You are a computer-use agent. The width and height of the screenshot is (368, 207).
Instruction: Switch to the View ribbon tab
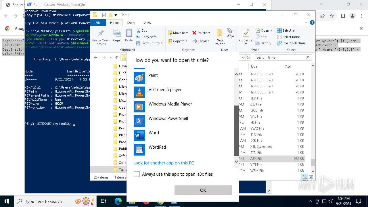pyautogui.click(x=147, y=23)
